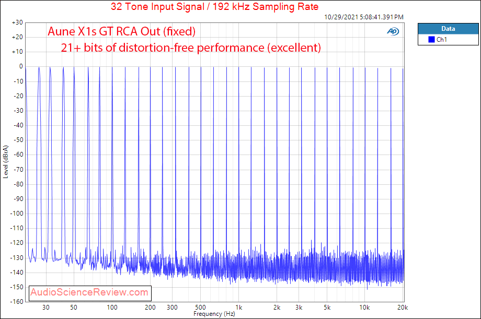This screenshot has height=319, width=481.
Task: Click the 30 frequency axis tick label
Action: [45, 308]
